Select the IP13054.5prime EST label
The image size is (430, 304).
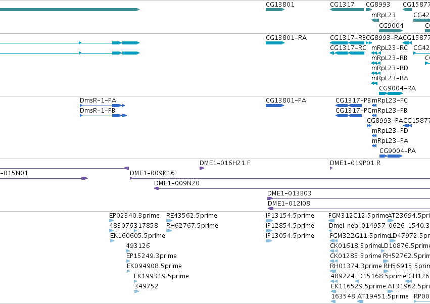[290, 236]
